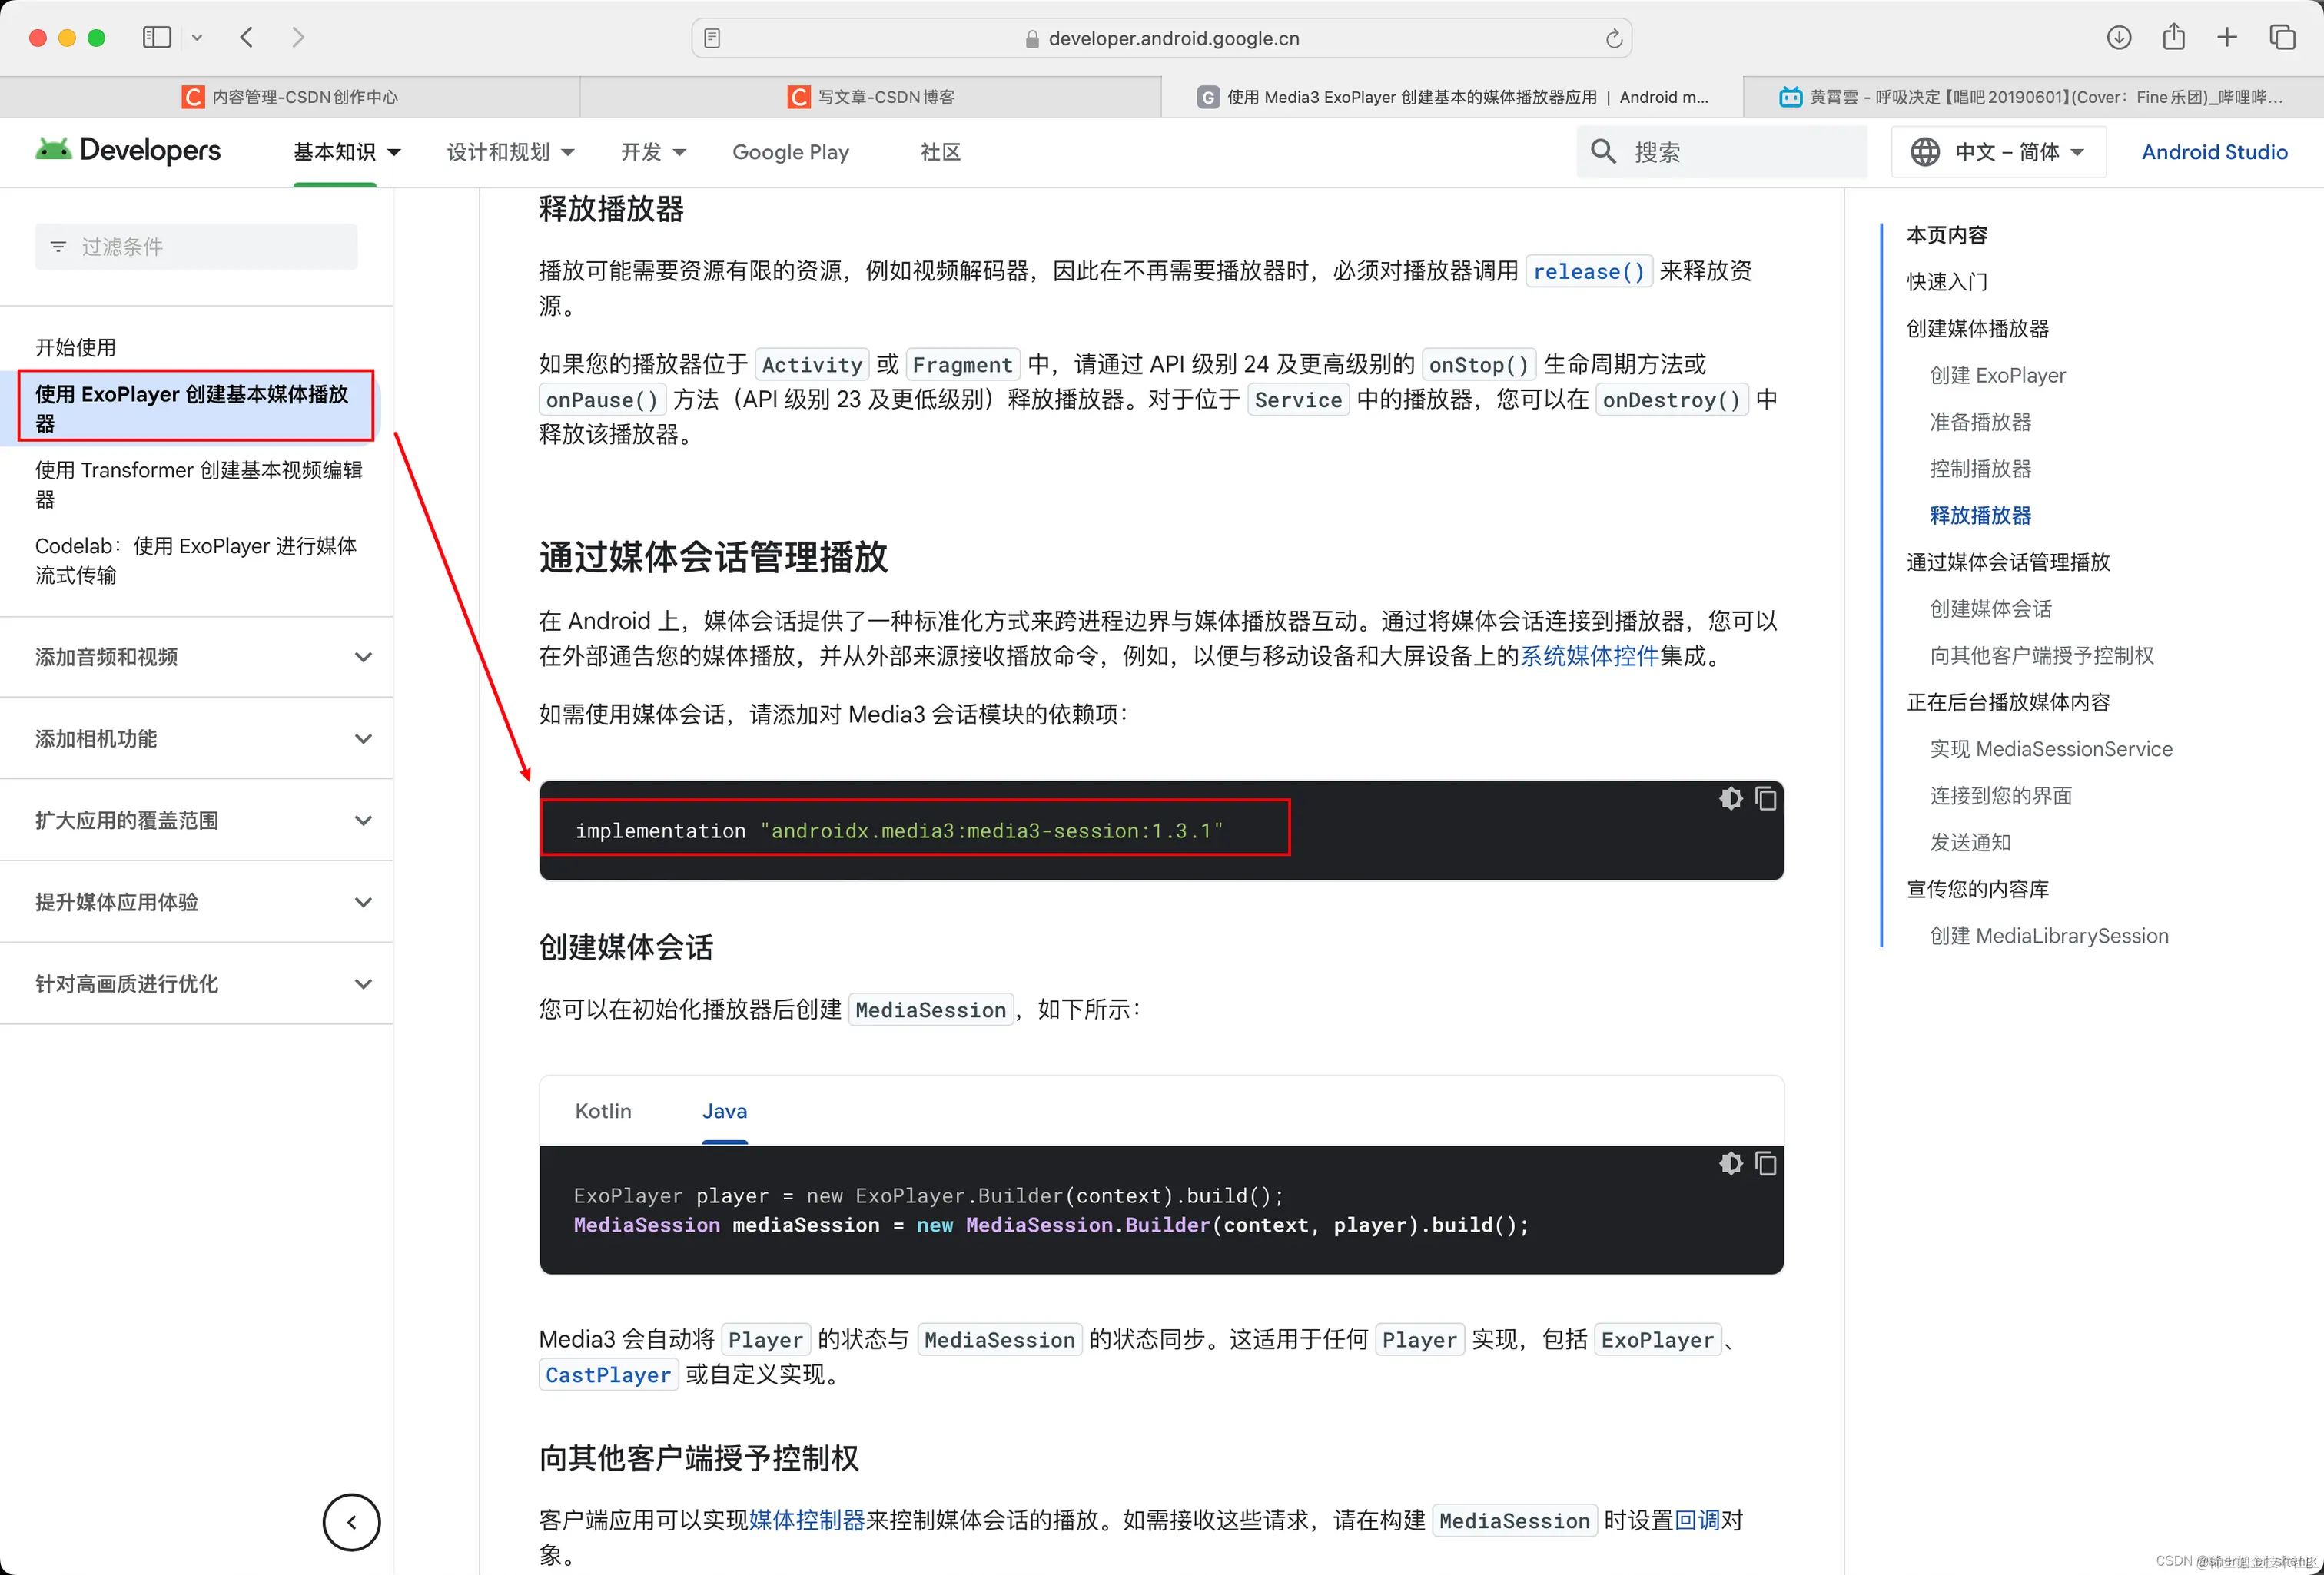Toggle the Safari sidebar visibility
The width and height of the screenshot is (2324, 1575).
tap(156, 37)
